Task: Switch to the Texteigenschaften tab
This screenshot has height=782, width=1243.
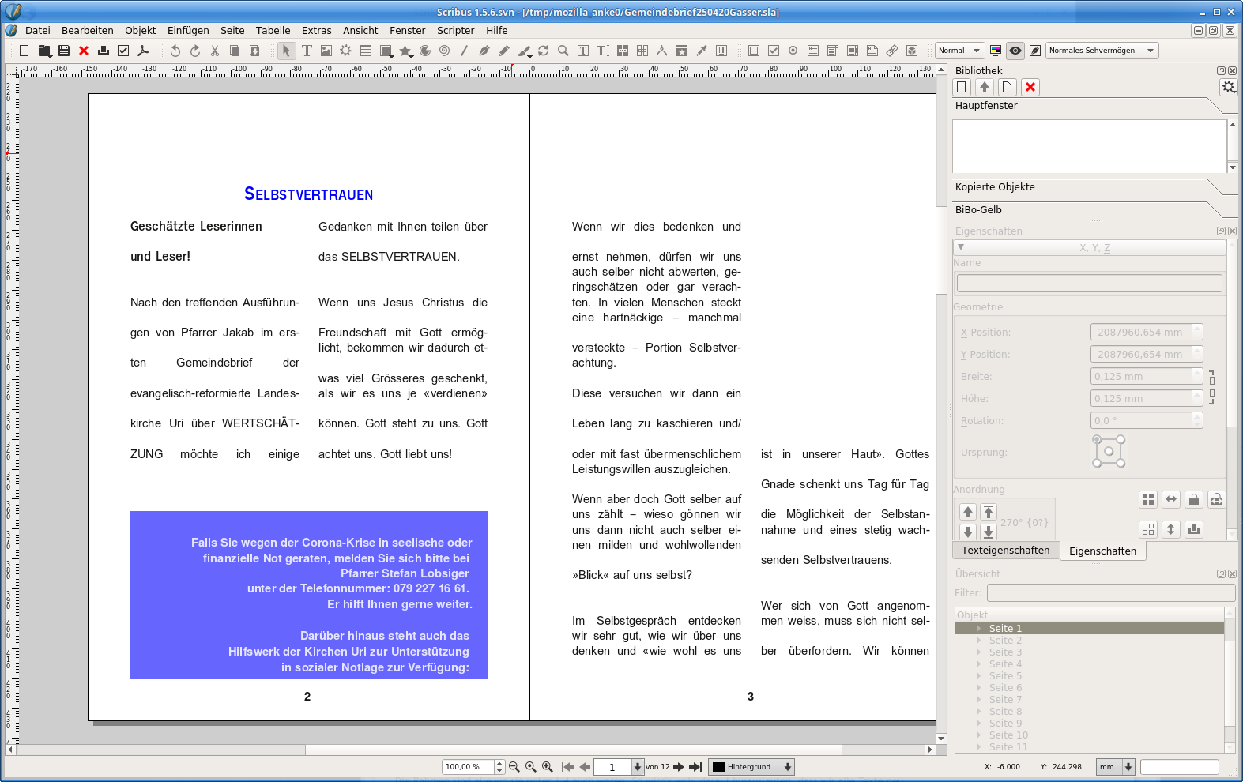Action: click(1005, 551)
